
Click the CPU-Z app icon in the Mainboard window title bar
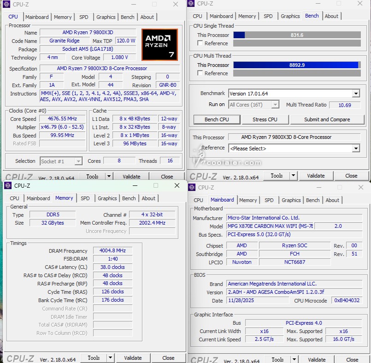click(x=192, y=187)
